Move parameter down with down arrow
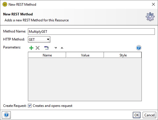Image resolution: width=158 pixels, height=120 pixels. tap(56, 48)
